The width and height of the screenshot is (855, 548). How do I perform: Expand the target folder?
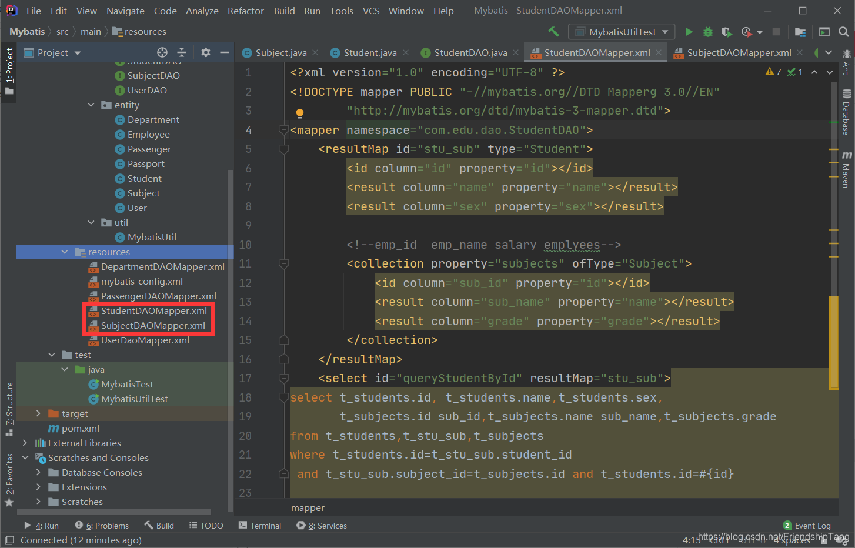click(x=38, y=413)
